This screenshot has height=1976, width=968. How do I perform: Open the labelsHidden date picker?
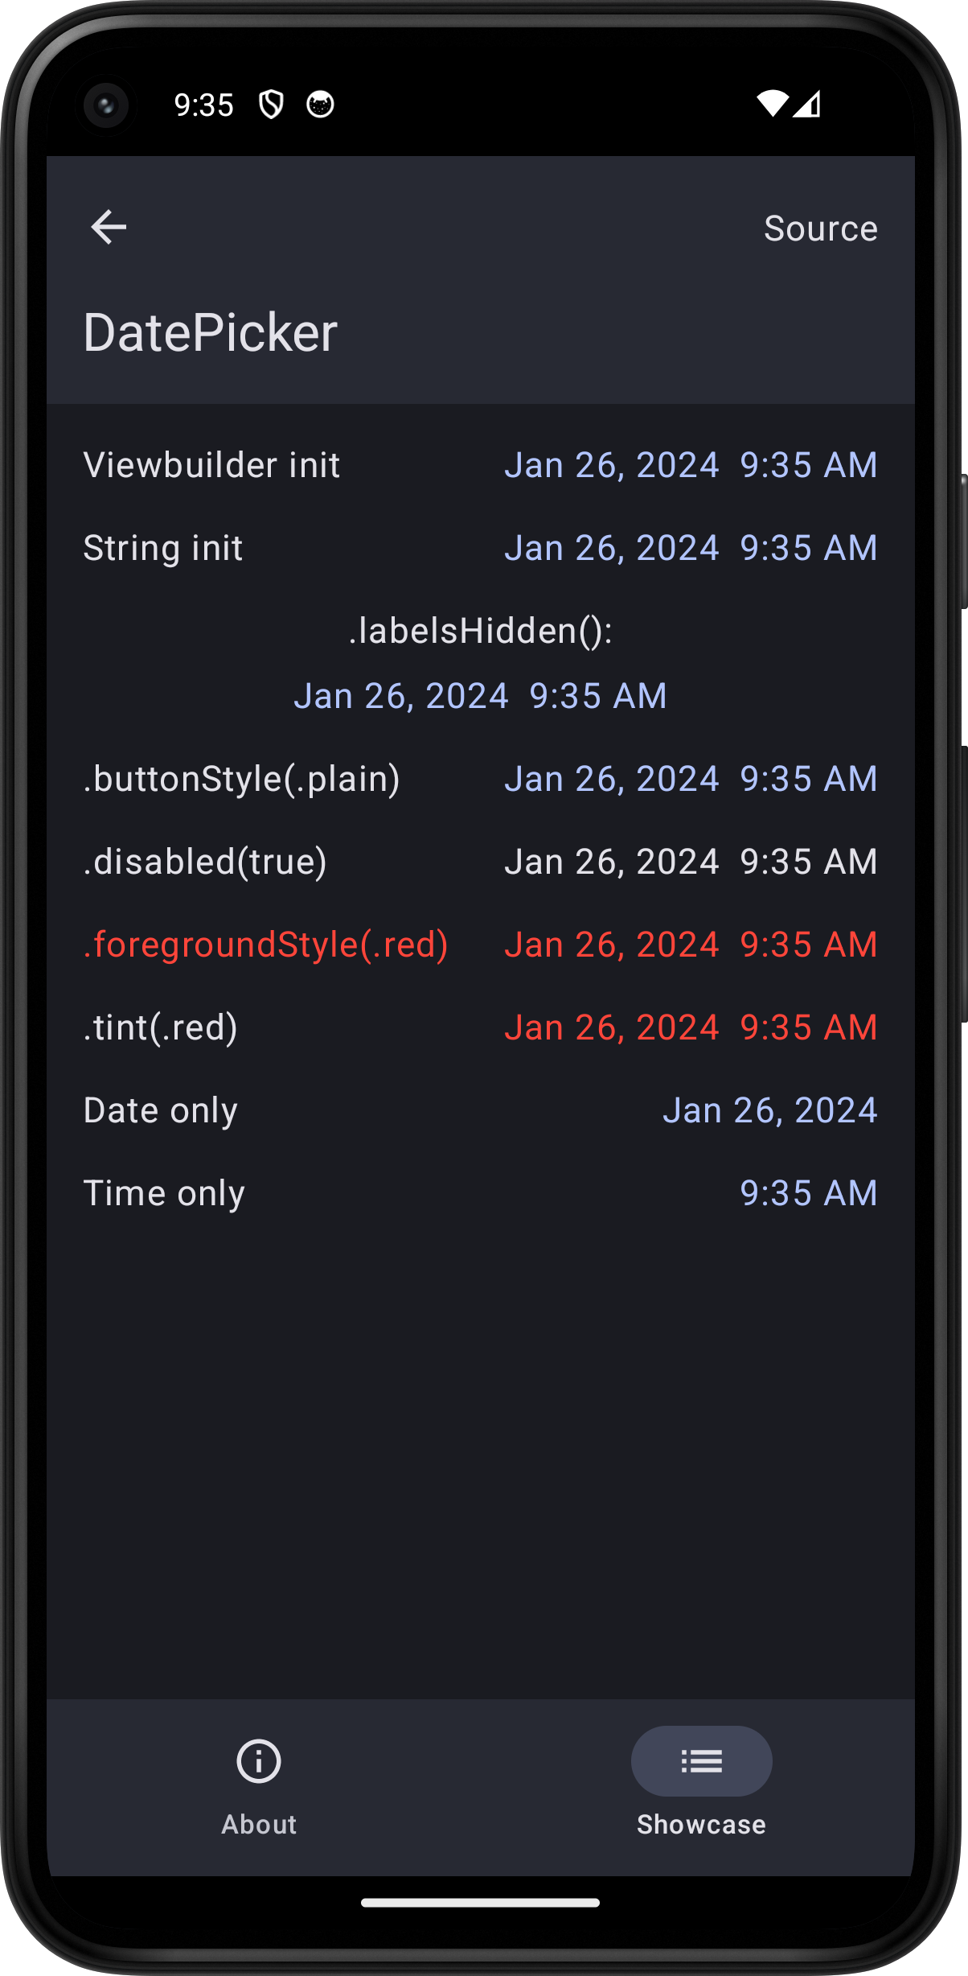coord(482,694)
